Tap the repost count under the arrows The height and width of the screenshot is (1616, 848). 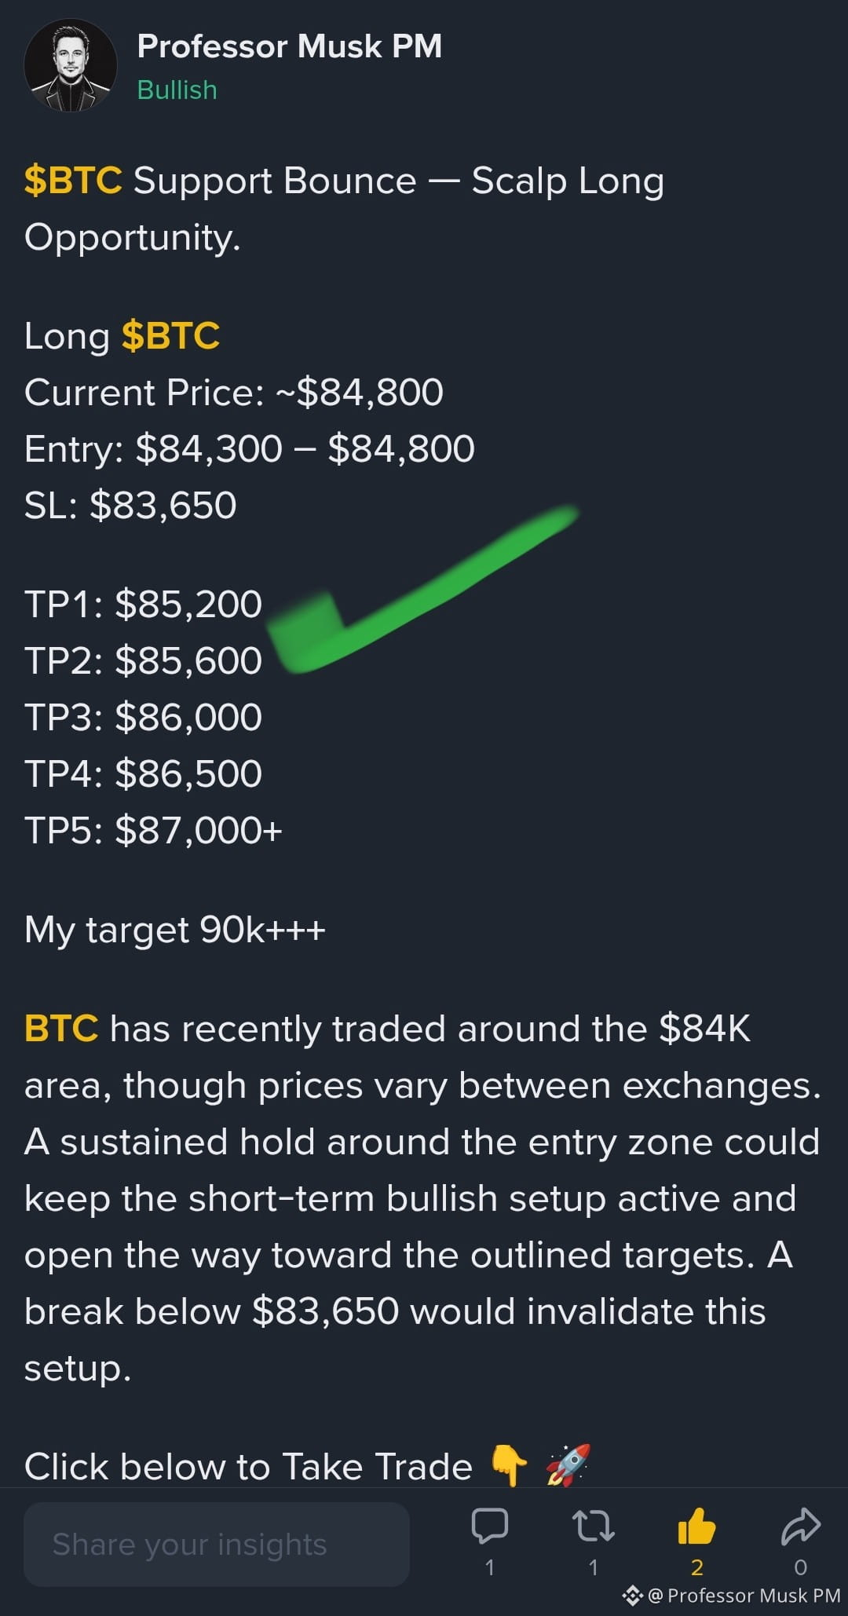pos(593,1567)
